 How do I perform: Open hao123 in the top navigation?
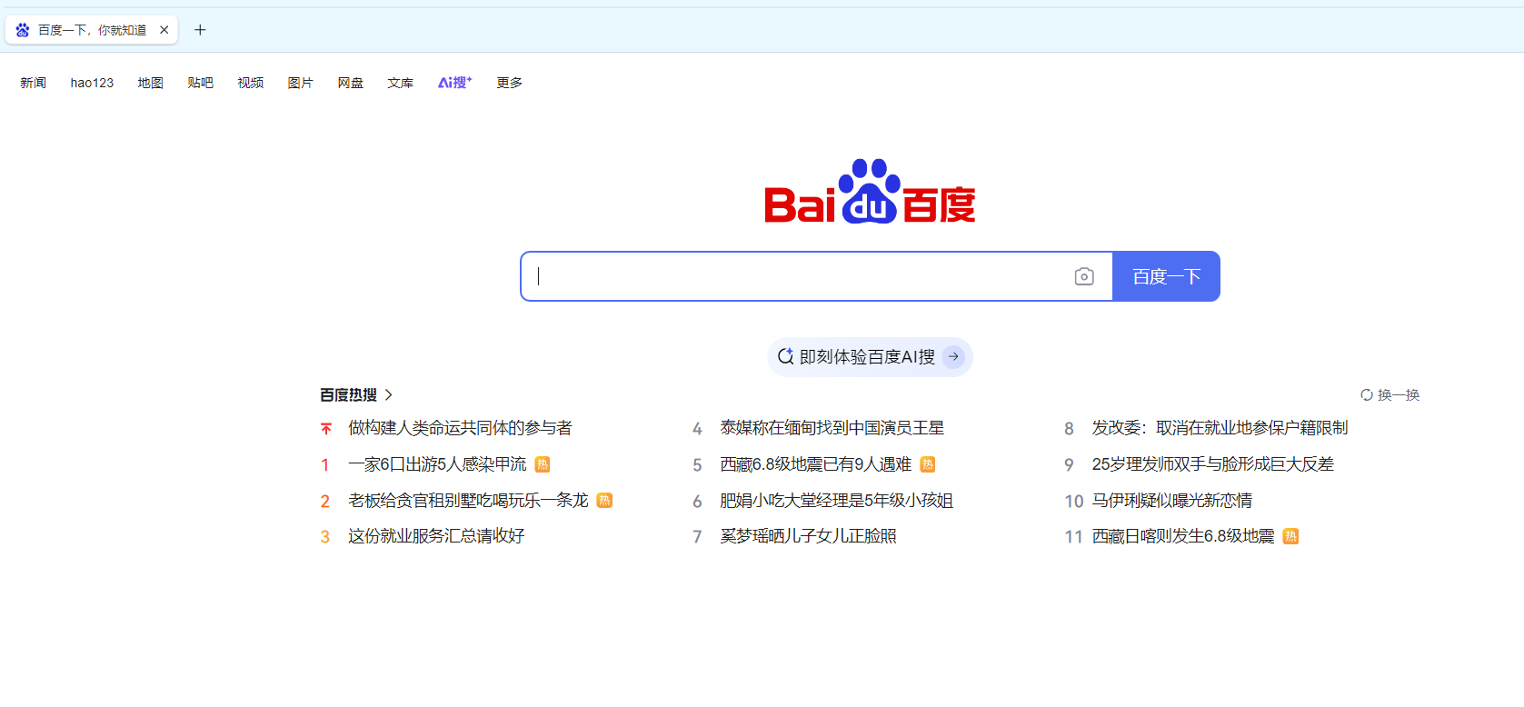[x=92, y=83]
